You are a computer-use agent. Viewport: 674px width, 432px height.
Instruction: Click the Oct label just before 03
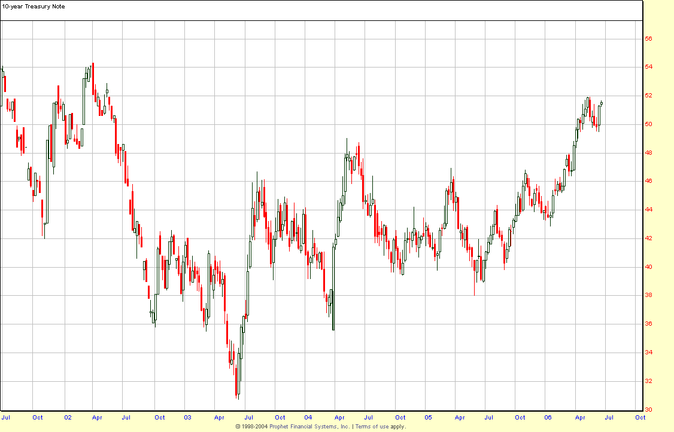(x=159, y=417)
